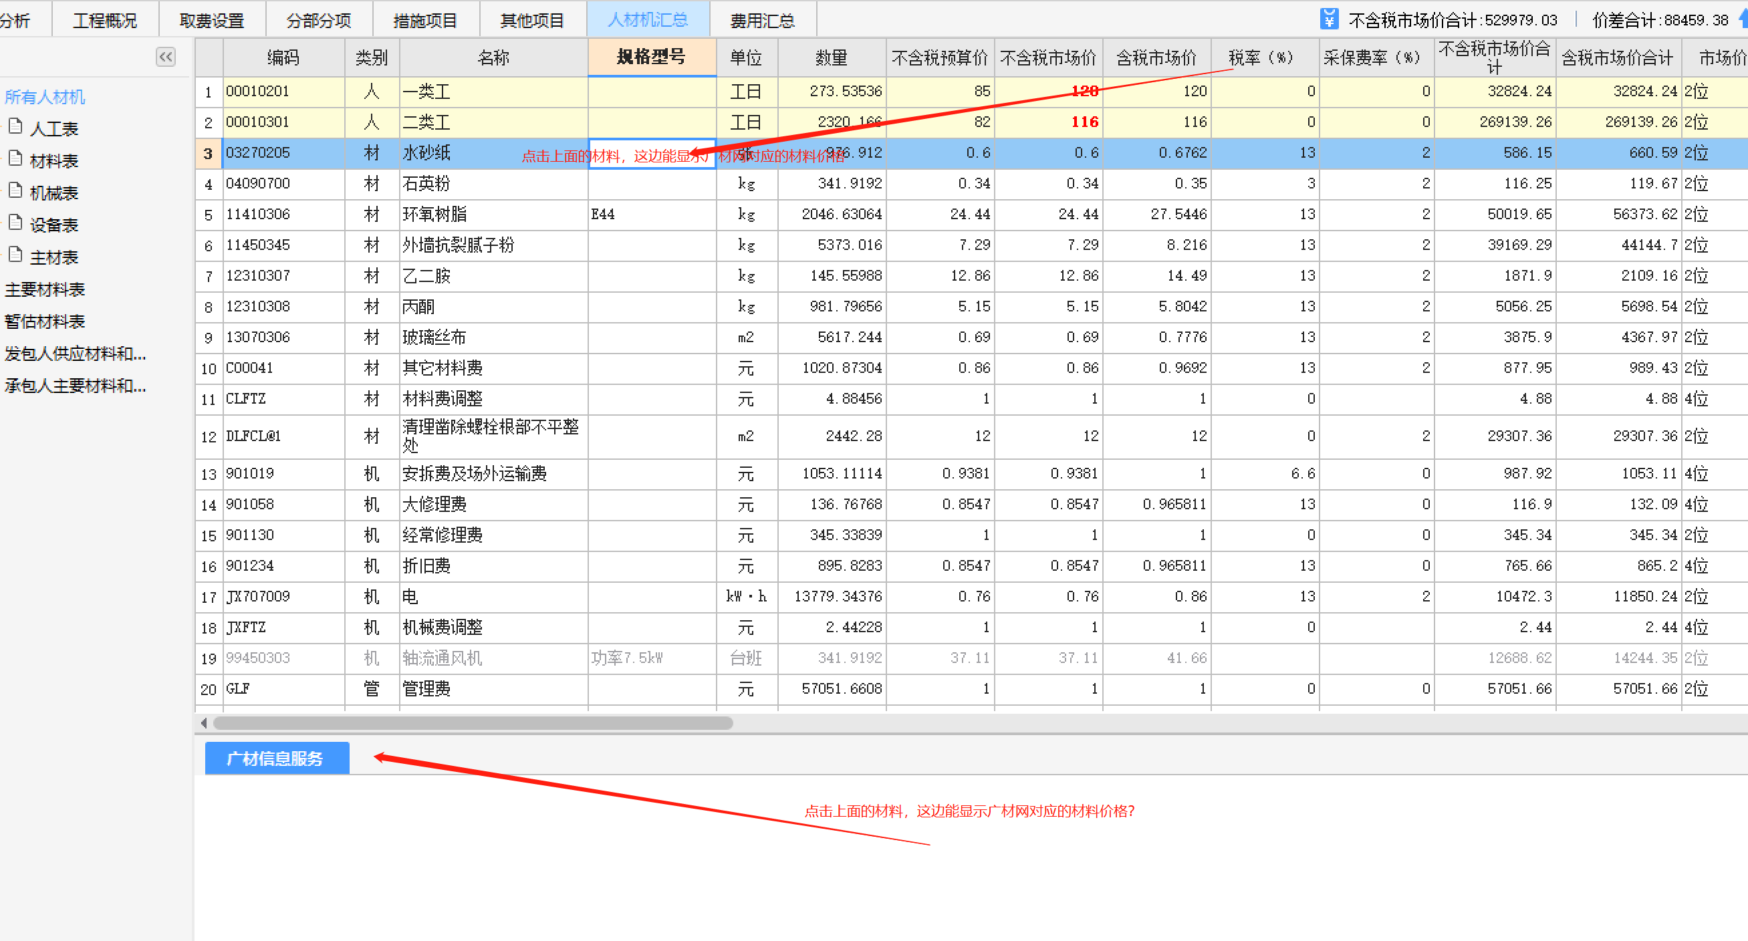Viewport: 1748px width, 941px height.
Task: Click the greyed name cell 轴流通风机
Action: click(493, 658)
